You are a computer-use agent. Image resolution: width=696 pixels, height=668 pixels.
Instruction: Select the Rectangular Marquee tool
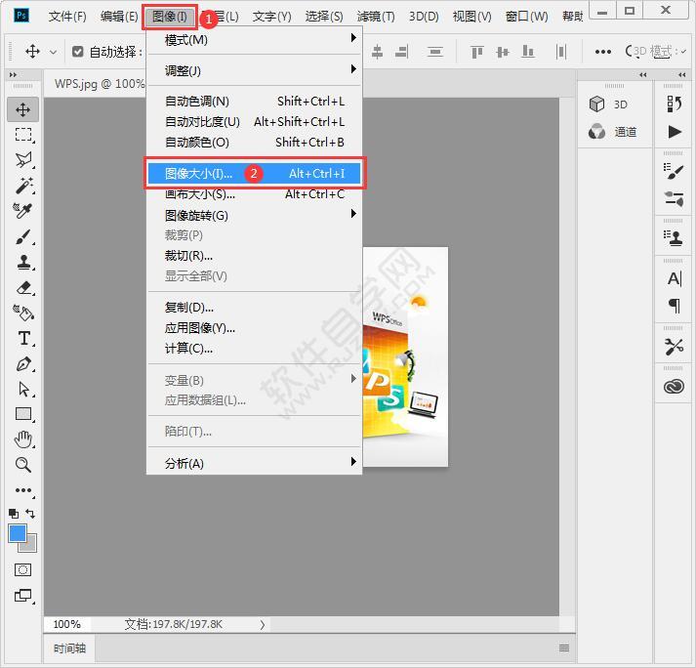pyautogui.click(x=23, y=135)
